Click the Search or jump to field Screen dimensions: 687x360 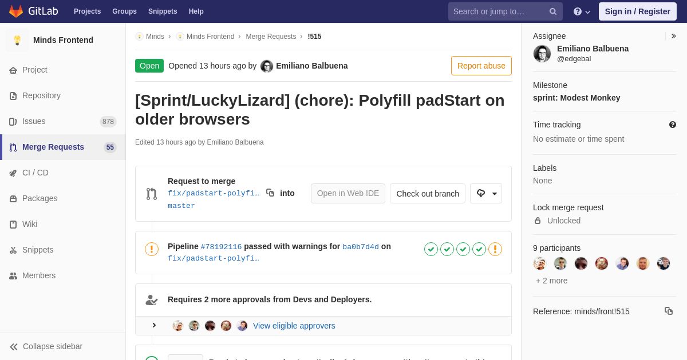tap(506, 11)
